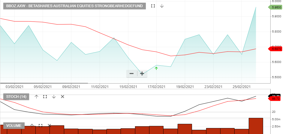285x134 pixels.
Task: Open the VOLUME panel label
Action: coord(14,126)
